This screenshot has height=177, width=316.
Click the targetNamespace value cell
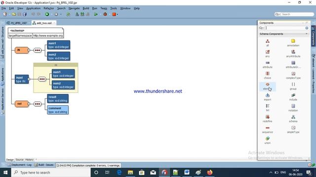tap(48, 35)
